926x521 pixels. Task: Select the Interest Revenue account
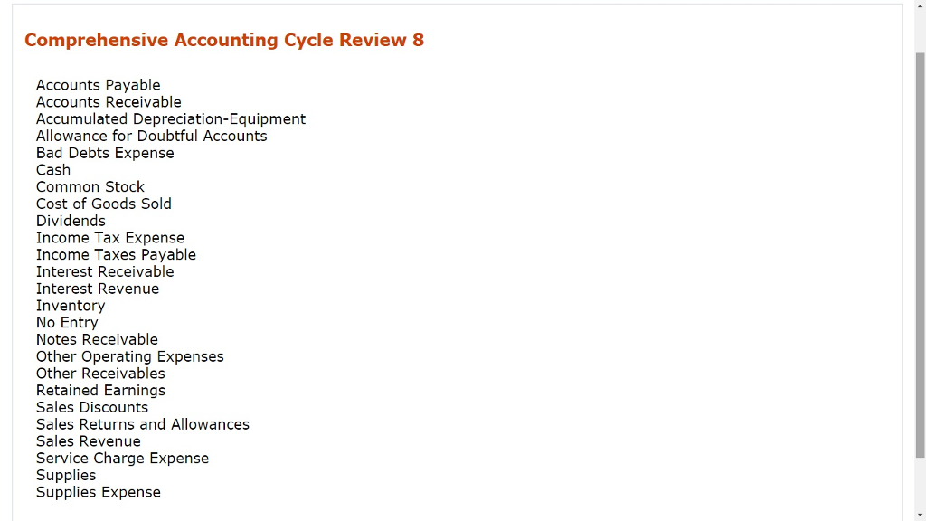point(98,289)
